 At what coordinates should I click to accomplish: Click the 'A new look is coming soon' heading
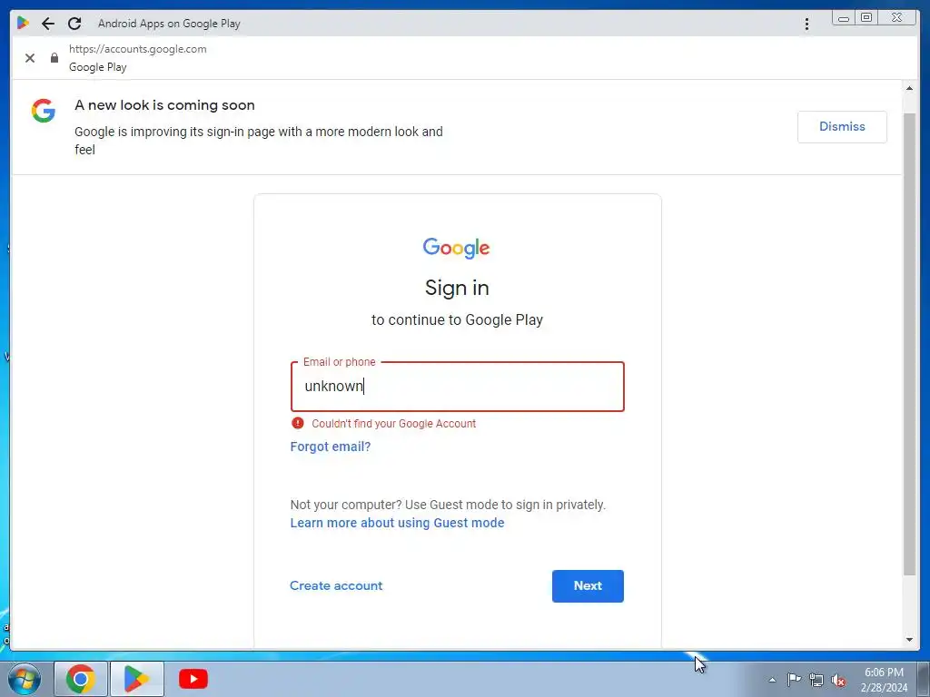164,105
